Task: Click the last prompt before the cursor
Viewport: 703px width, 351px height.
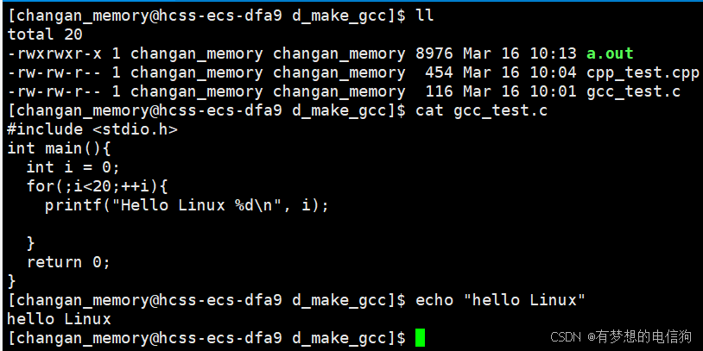Action: pos(206,338)
